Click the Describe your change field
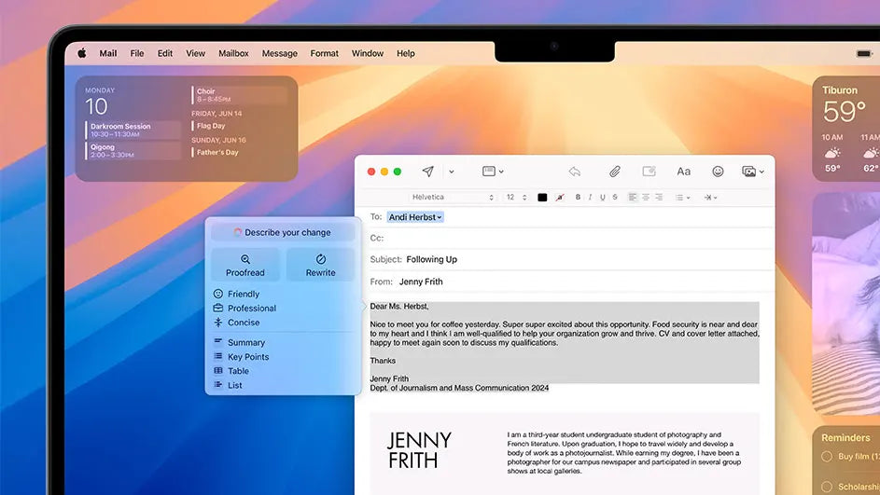 click(x=283, y=232)
